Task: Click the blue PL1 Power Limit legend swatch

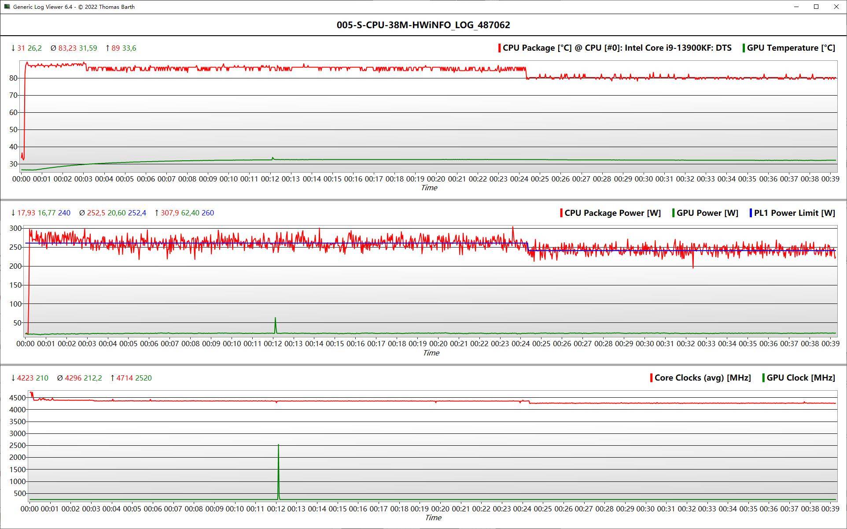Action: tap(751, 213)
